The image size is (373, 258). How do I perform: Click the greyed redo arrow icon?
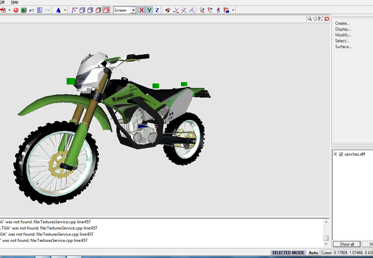click(47, 10)
